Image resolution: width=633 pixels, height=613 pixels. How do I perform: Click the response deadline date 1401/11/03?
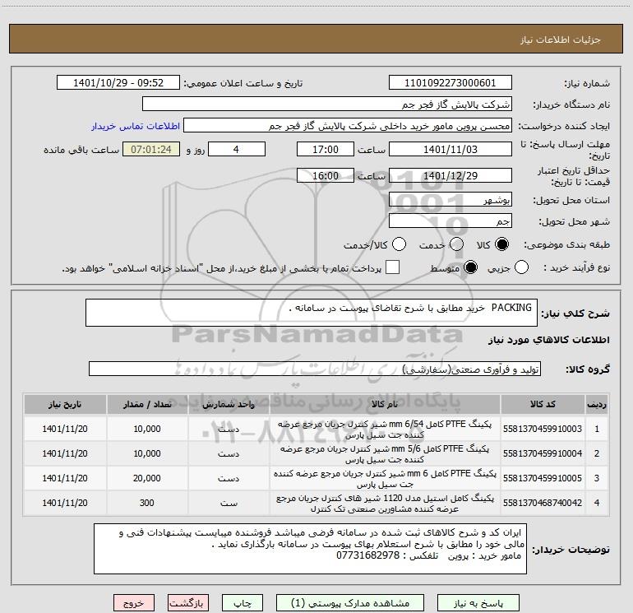450,149
